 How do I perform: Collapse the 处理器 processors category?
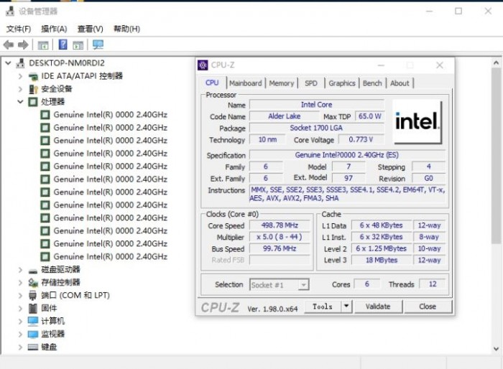20,102
